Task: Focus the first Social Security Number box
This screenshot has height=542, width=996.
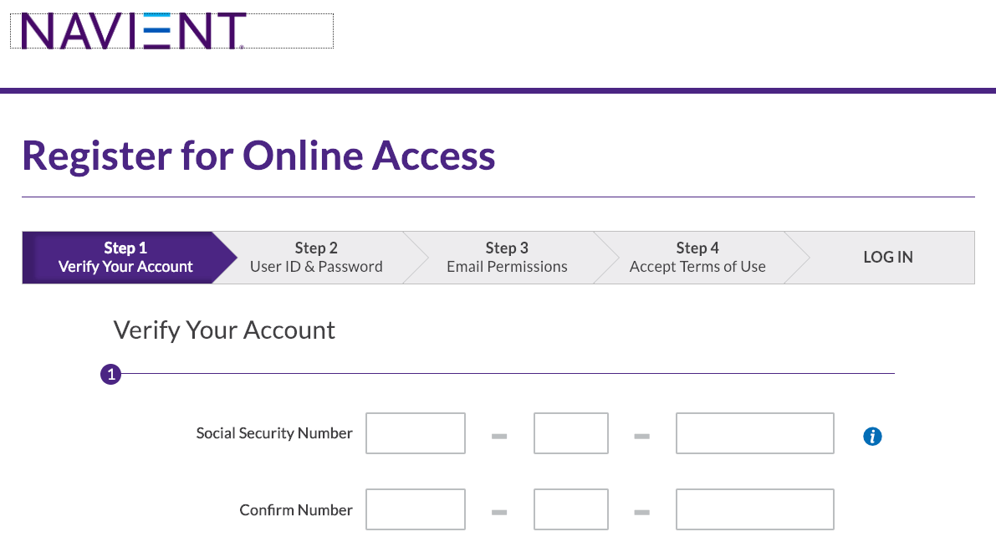Action: 416,433
